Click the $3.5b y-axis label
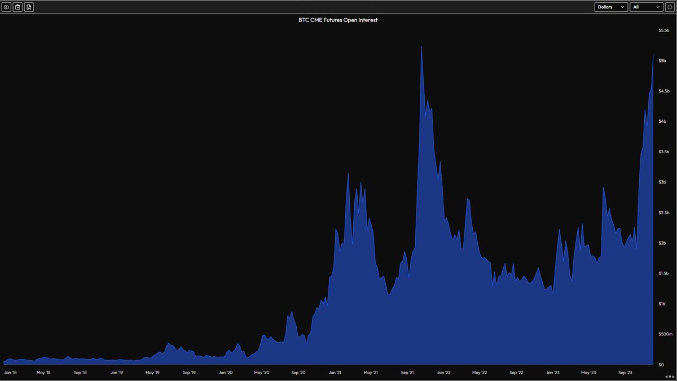 pyautogui.click(x=664, y=152)
